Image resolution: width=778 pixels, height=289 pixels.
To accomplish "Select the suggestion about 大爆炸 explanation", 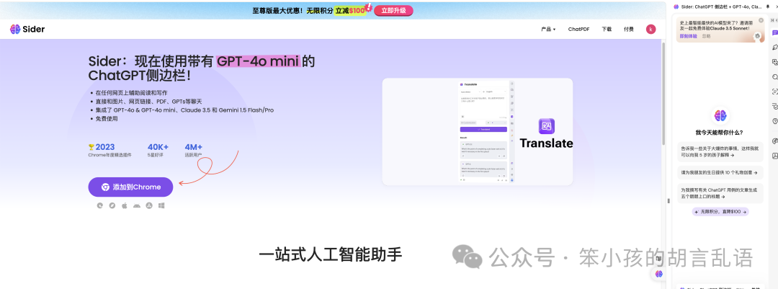I will tap(720, 151).
